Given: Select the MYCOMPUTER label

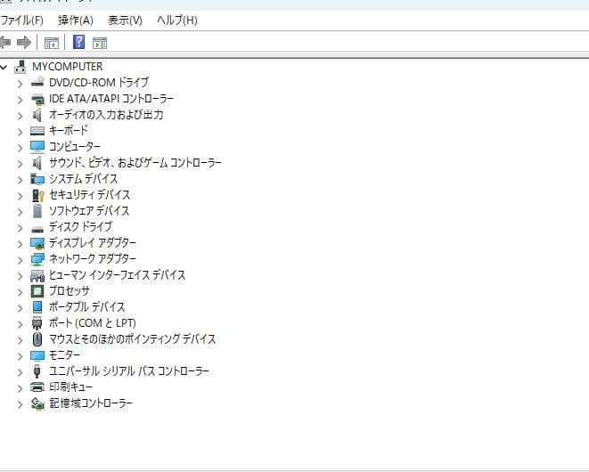Looking at the screenshot, I should 67,67.
